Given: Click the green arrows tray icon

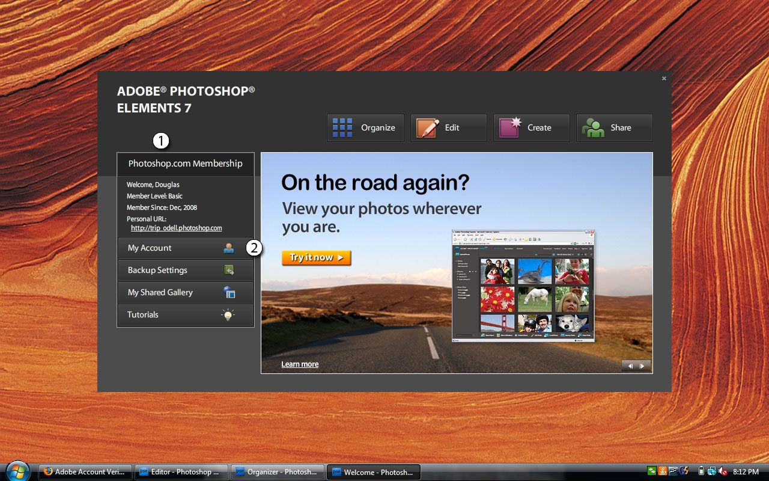Looking at the screenshot, I should click(652, 471).
